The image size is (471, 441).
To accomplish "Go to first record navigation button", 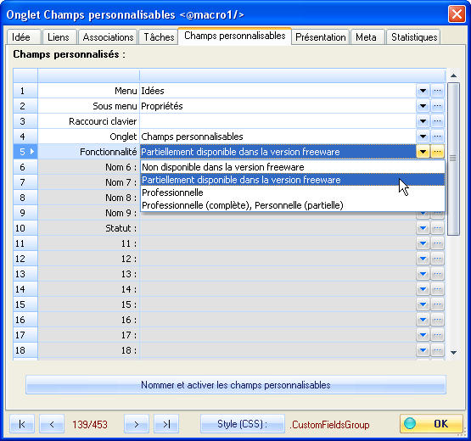I will pyautogui.click(x=22, y=424).
